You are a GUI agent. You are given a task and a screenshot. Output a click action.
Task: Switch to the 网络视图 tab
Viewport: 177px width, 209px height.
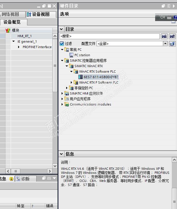point(12,14)
